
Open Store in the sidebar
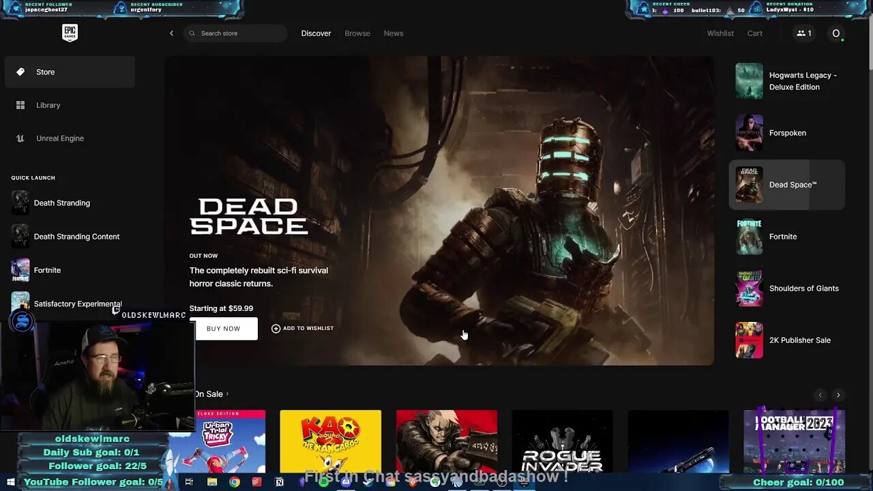click(70, 72)
